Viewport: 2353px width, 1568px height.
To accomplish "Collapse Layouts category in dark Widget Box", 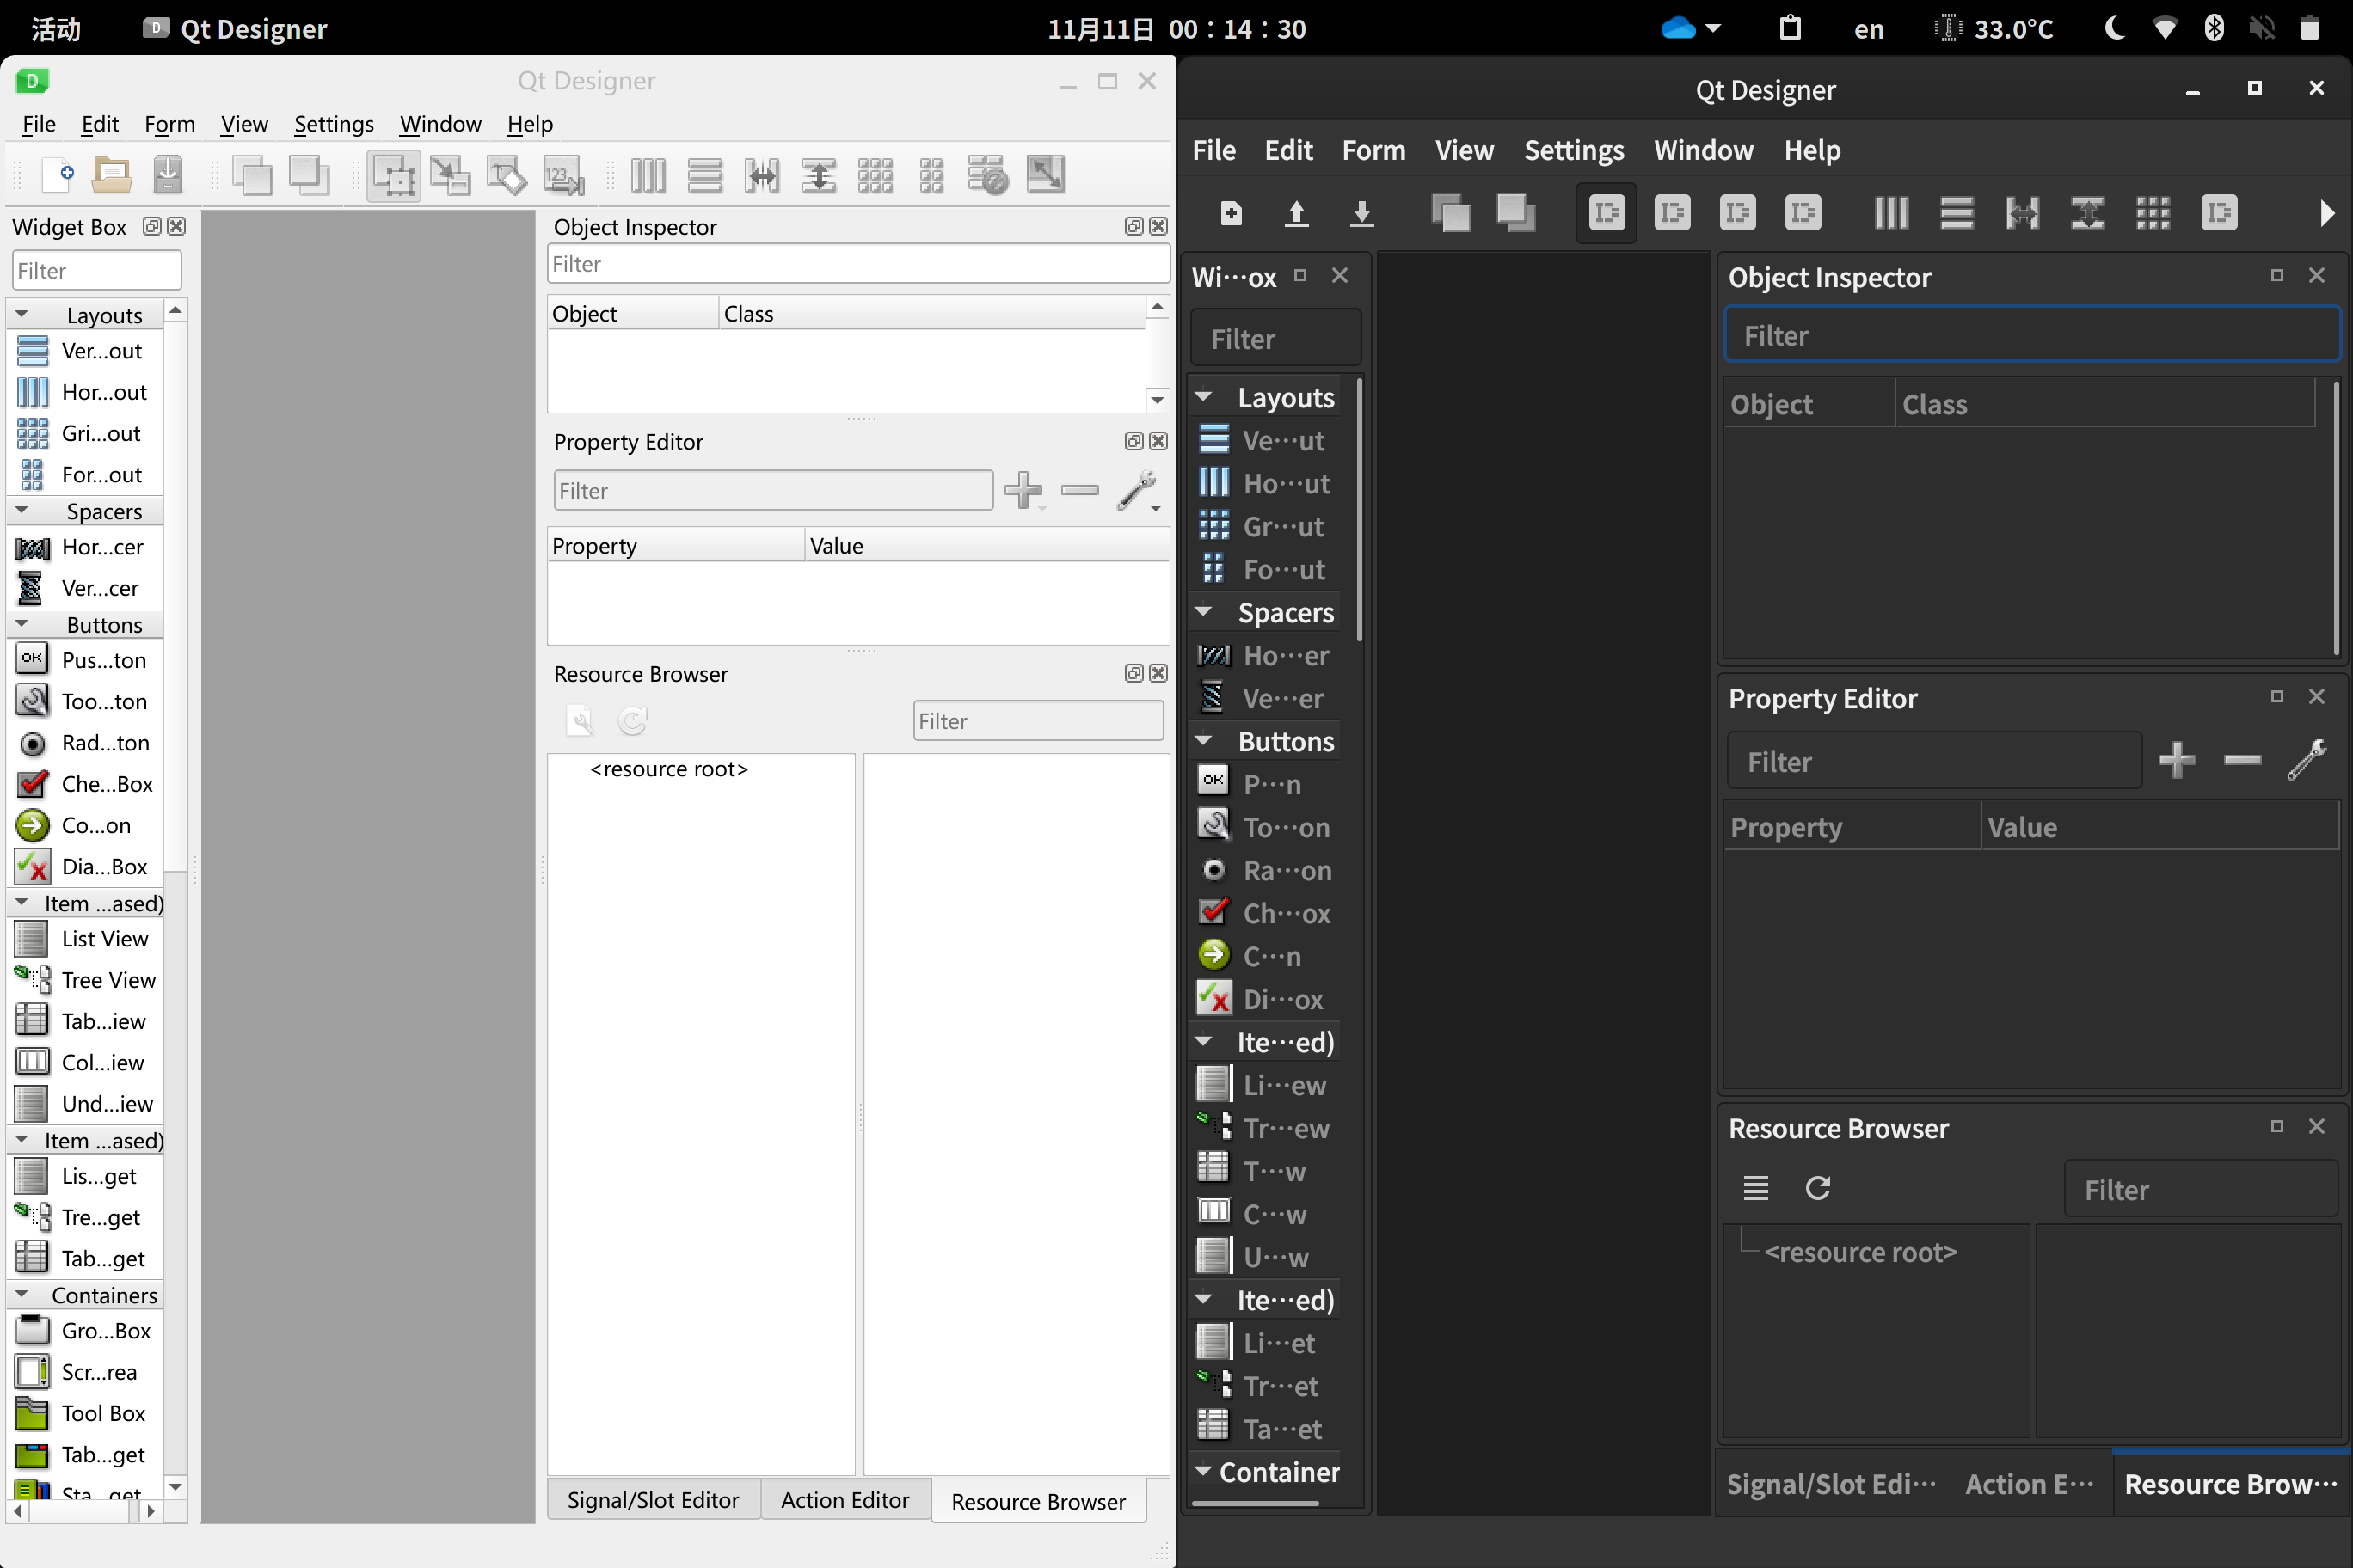I will point(1205,397).
